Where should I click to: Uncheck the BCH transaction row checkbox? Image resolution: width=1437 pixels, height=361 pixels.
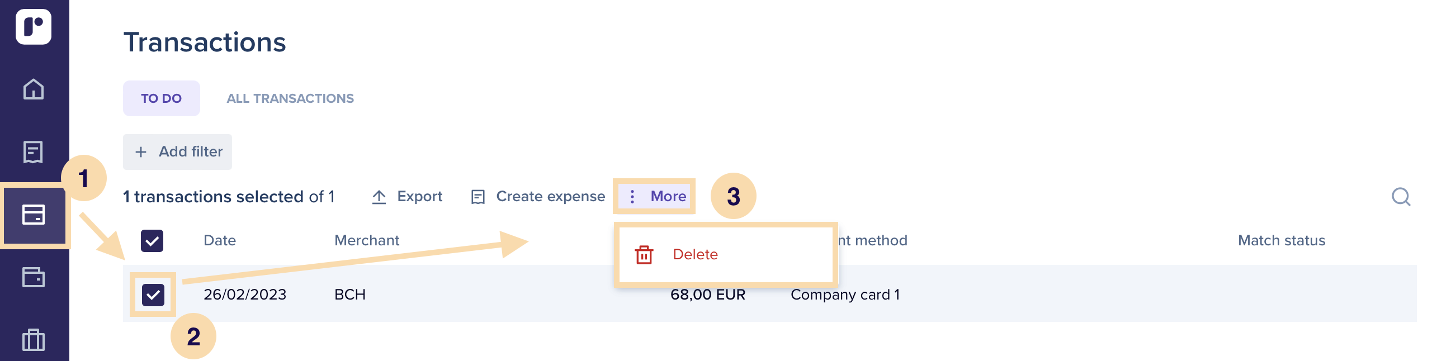153,294
